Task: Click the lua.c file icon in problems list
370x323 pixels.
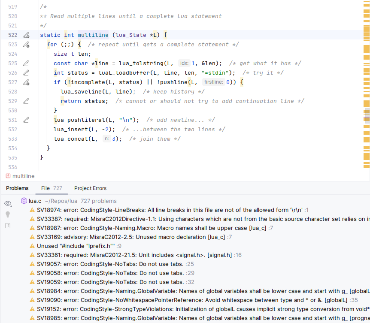Action: pos(24,201)
